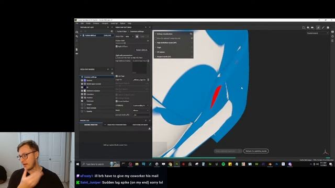This screenshot has width=335, height=188.
Task: Toggle the Position baker checkbox
Action: point(82,98)
